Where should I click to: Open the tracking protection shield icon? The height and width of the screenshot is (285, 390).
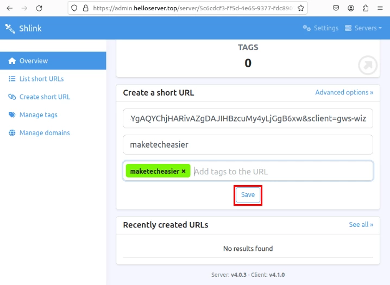coord(74,8)
